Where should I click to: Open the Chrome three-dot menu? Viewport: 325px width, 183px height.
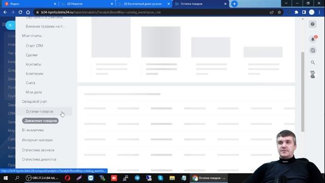(x=319, y=12)
